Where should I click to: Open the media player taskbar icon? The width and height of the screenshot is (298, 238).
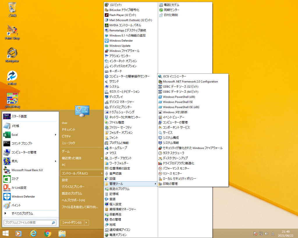point(18,233)
